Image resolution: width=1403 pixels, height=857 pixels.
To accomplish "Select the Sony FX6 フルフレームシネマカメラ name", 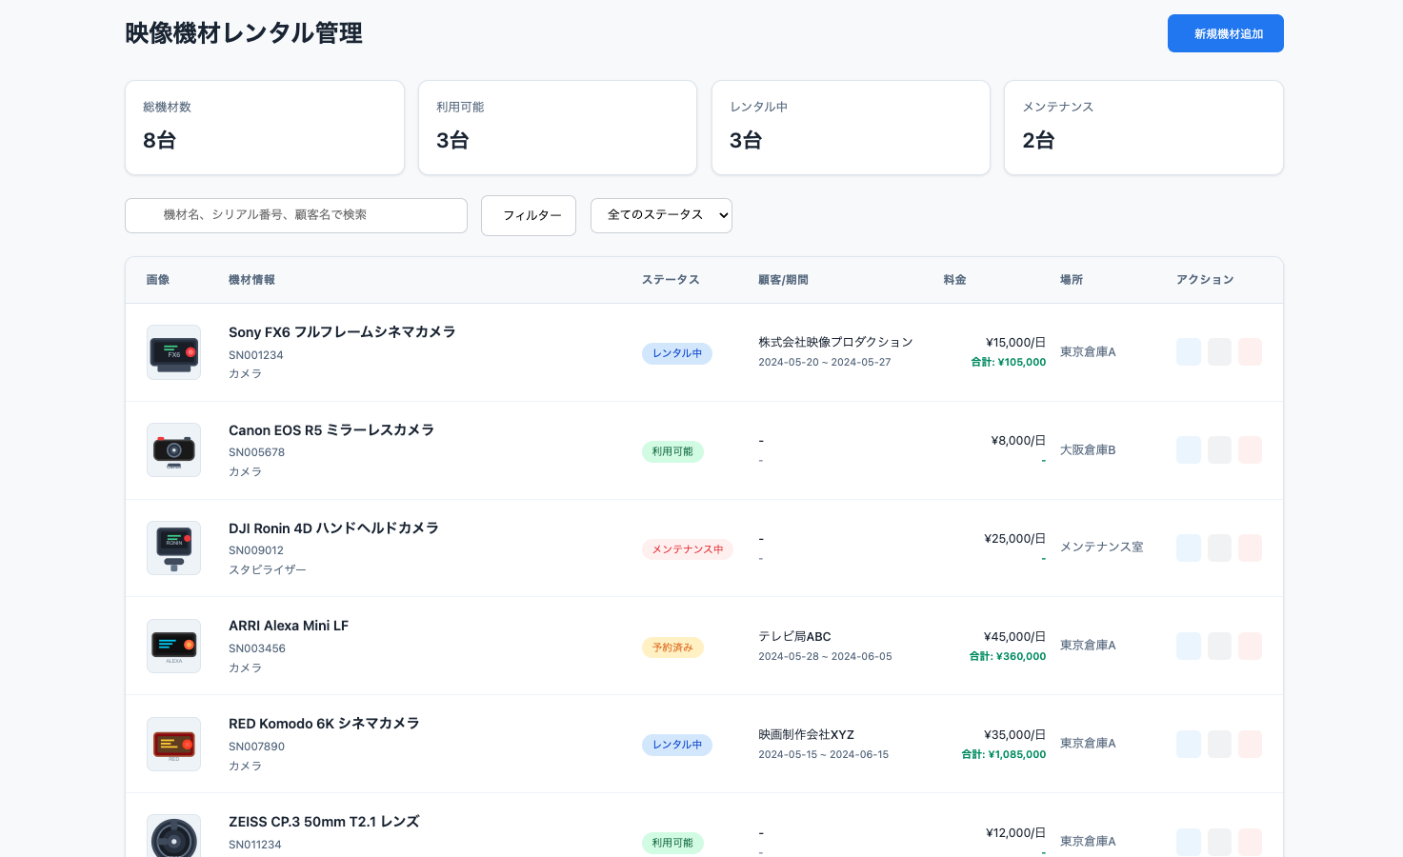I will (x=342, y=332).
